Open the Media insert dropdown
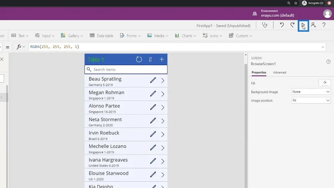334x188 pixels. click(158, 36)
